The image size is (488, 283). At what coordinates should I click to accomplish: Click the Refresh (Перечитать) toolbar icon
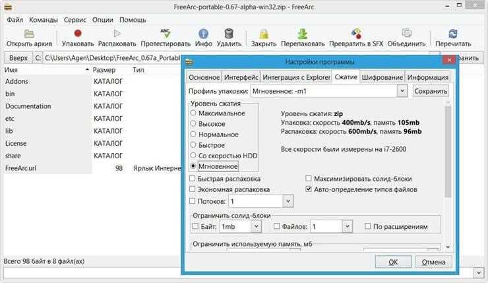453,33
